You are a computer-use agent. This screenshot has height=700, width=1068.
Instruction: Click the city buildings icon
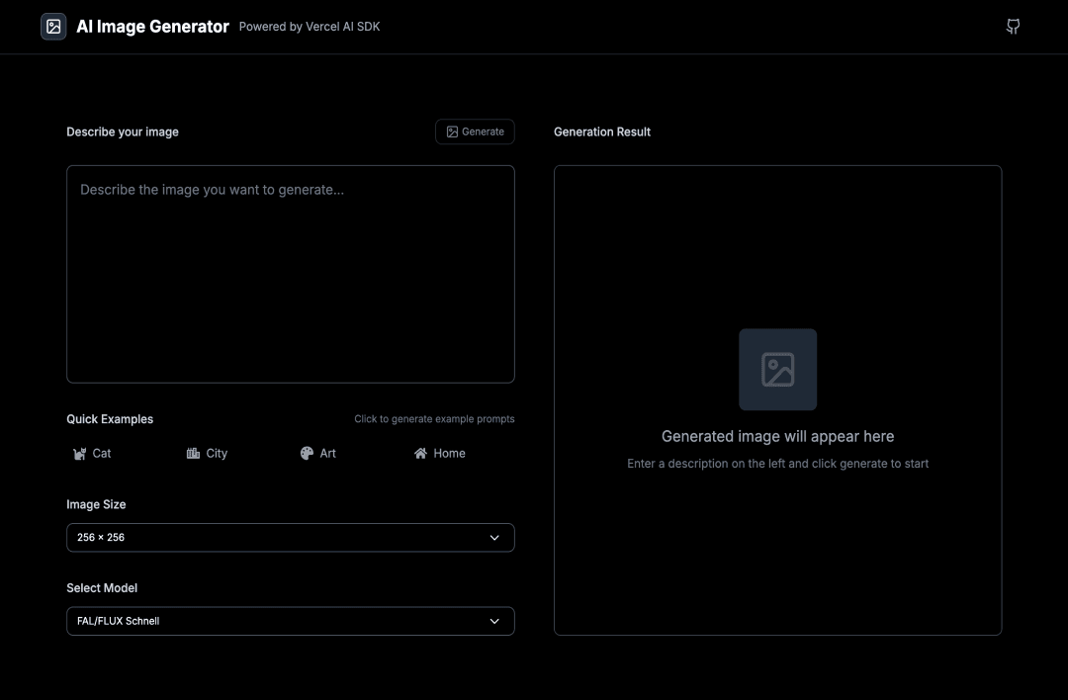[x=193, y=454]
